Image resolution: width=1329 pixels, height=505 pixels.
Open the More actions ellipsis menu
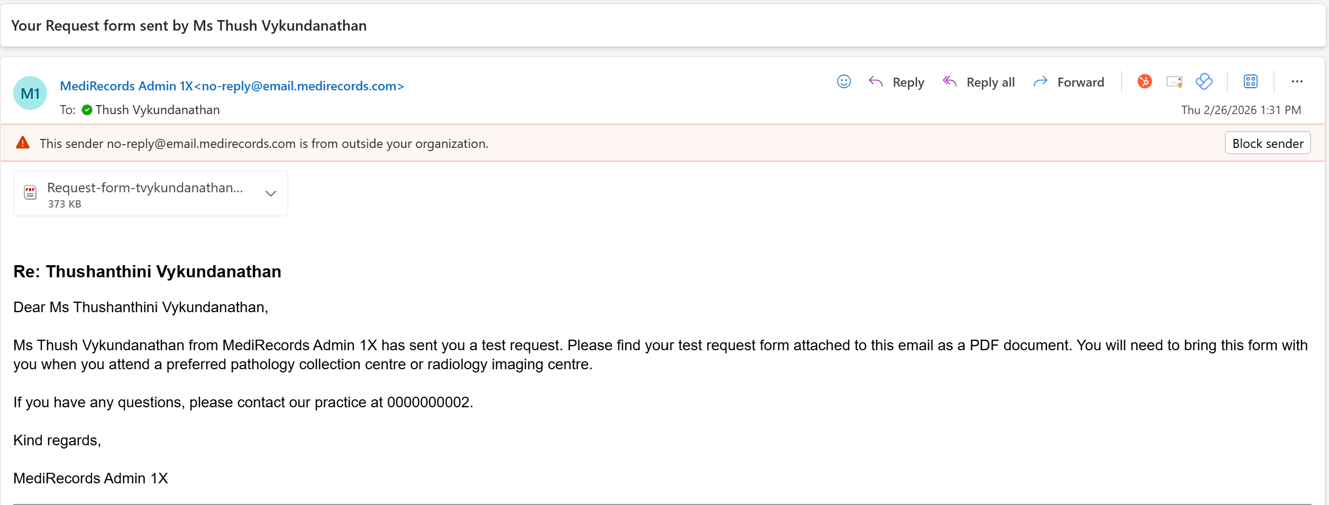click(x=1297, y=81)
